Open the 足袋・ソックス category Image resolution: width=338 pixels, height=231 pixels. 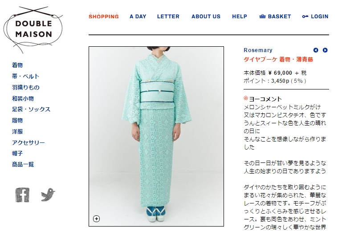point(31,109)
